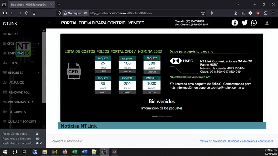Go to browser home page icon
Screen dimensions: 278x156
(34, 13)
